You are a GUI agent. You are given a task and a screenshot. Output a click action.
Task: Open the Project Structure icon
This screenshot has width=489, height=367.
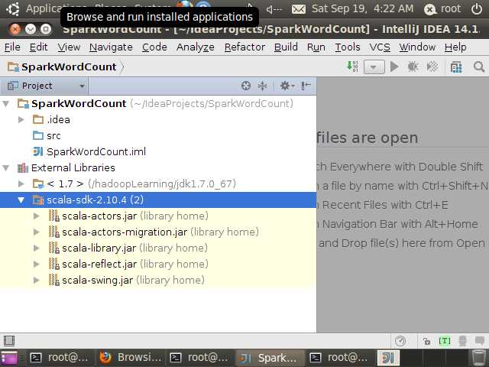click(456, 67)
